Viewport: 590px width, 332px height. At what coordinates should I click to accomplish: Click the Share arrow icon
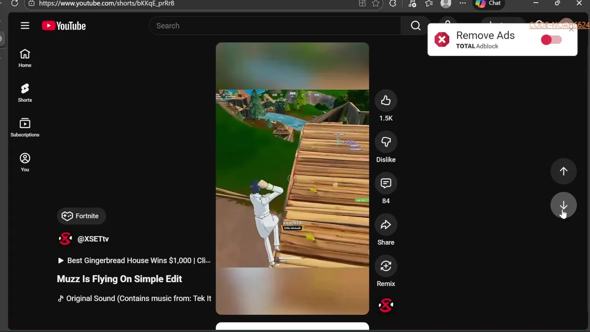386,225
